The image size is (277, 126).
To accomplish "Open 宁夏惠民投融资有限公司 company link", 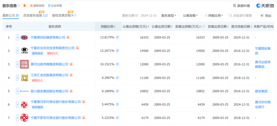I will tap(48, 37).
